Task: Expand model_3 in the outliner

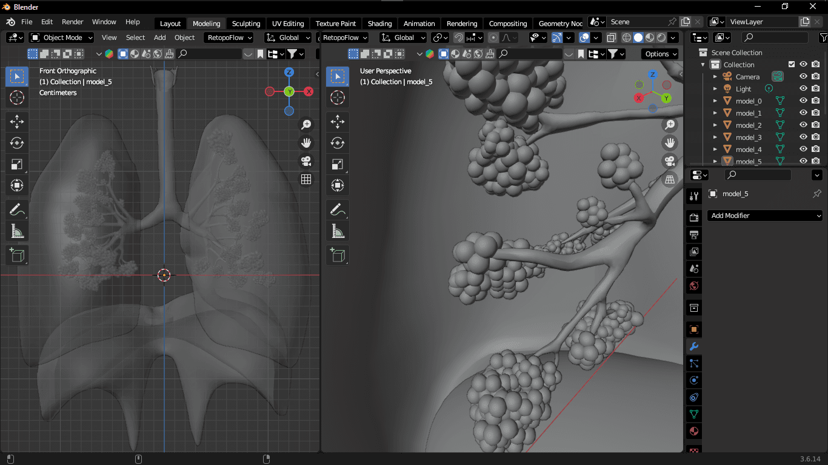Action: point(715,137)
